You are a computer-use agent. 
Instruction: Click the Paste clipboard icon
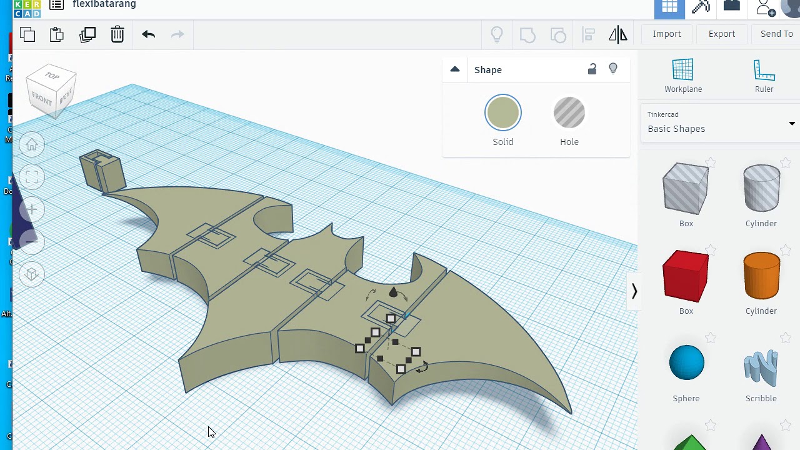pyautogui.click(x=57, y=34)
